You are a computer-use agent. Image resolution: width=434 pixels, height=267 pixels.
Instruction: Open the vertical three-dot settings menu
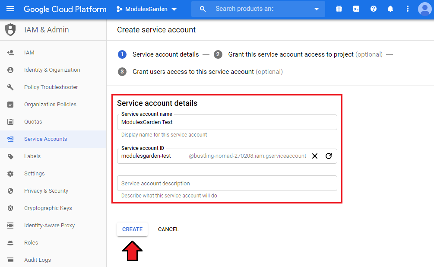pyautogui.click(x=407, y=9)
